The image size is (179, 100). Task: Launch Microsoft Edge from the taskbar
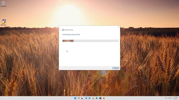[x=97, y=98]
